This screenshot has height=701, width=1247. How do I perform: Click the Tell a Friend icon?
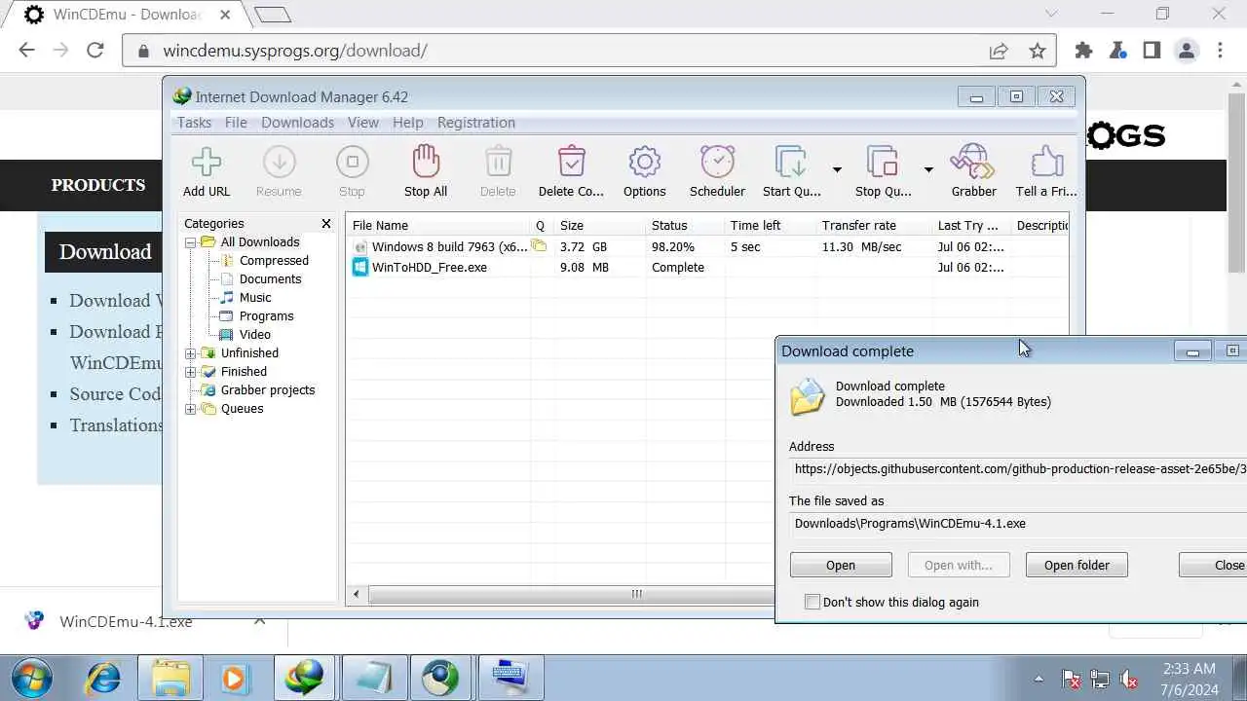click(1046, 163)
